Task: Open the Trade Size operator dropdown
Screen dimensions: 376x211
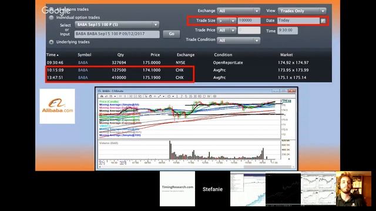Action: tap(226, 21)
